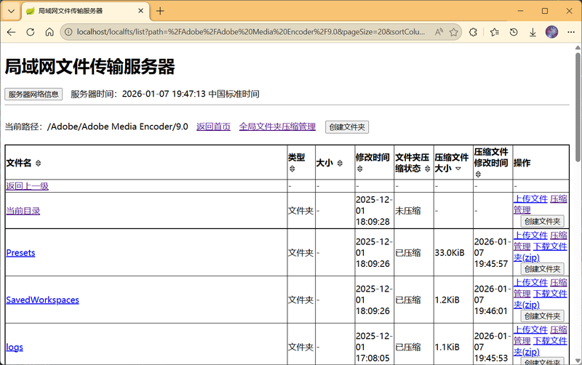View site information icon in address bar

point(68,32)
